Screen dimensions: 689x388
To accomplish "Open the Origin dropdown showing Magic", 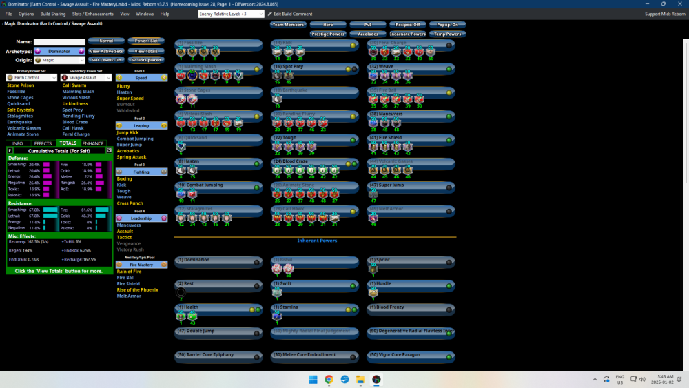I will point(59,60).
